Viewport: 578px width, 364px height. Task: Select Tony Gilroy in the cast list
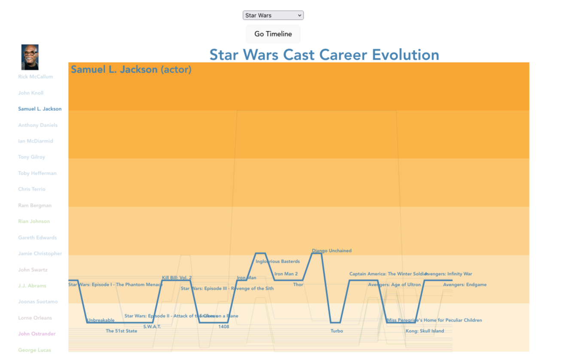click(32, 157)
